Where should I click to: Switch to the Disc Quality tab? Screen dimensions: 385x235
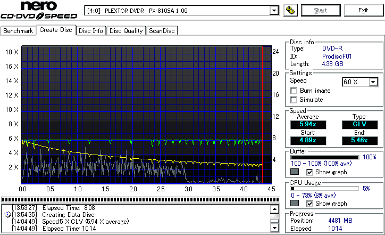pos(126,31)
